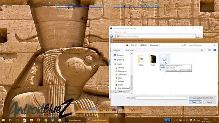
Task: Open the Music folder in file list
Action: pyautogui.click(x=141, y=60)
